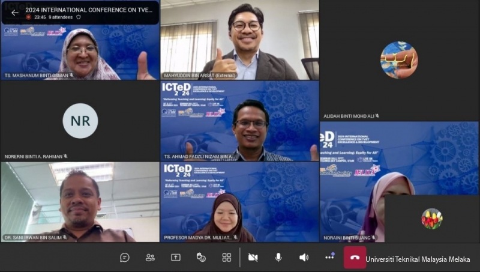Select Mahyuddin Bin Arsat's video tile
This screenshot has width=480, height=272.
pyautogui.click(x=239, y=40)
